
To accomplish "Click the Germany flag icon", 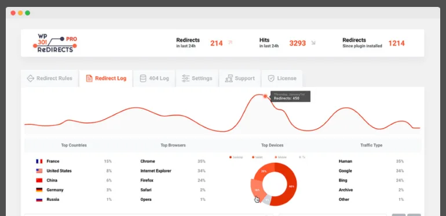I will coord(39,190).
